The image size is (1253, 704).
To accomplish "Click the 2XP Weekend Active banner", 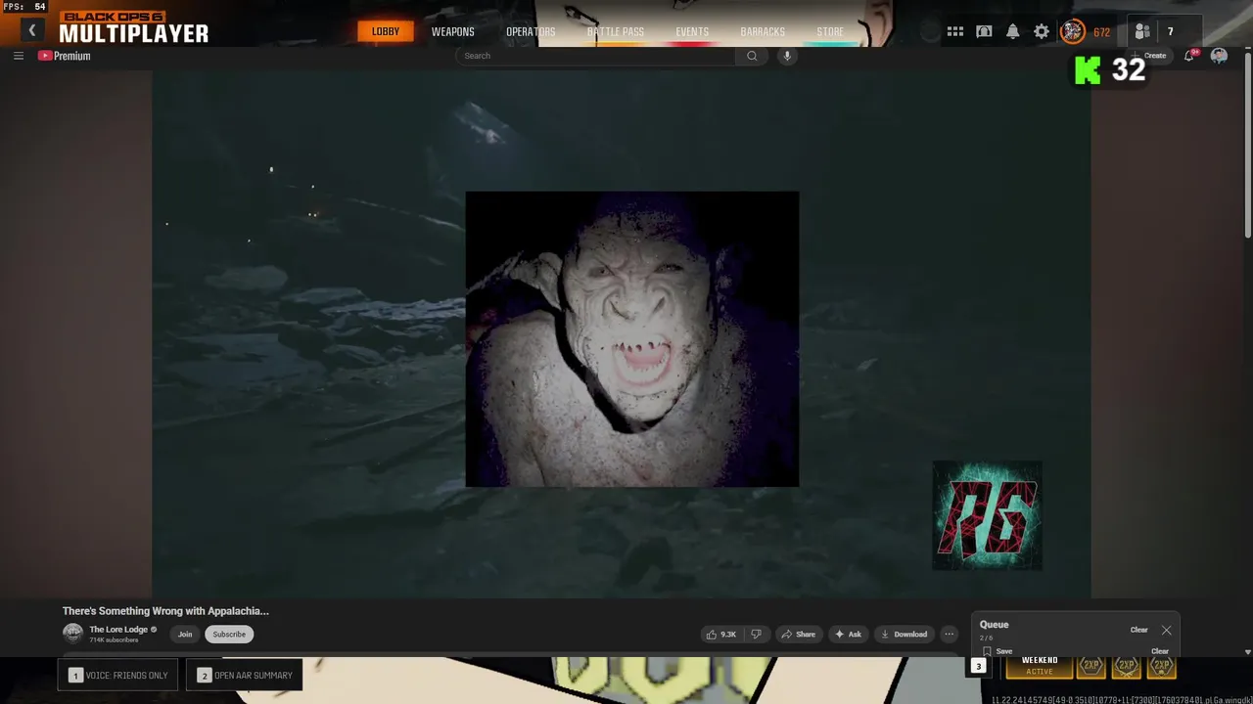I will (1040, 666).
